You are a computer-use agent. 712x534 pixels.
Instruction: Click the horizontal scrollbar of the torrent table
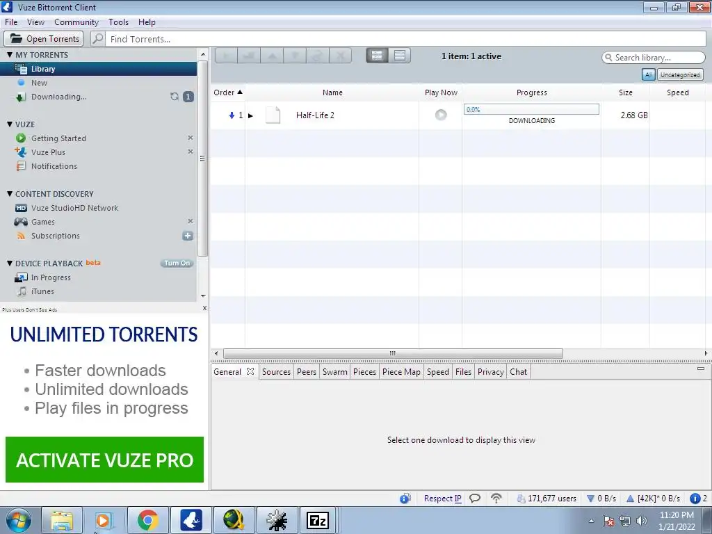point(393,353)
